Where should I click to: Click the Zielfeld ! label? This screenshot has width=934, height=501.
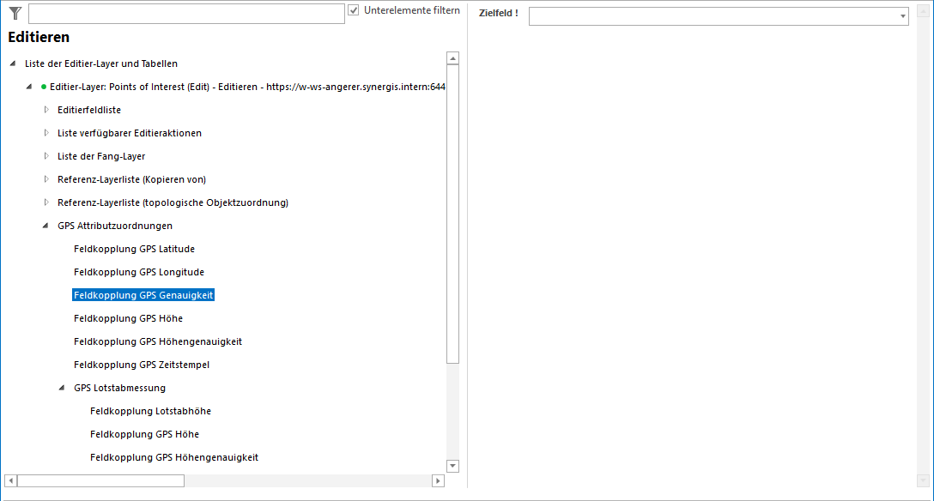click(499, 13)
